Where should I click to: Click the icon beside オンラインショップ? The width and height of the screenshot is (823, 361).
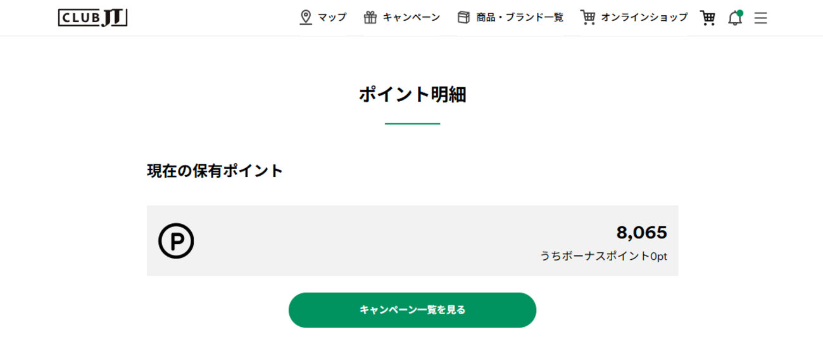point(588,18)
